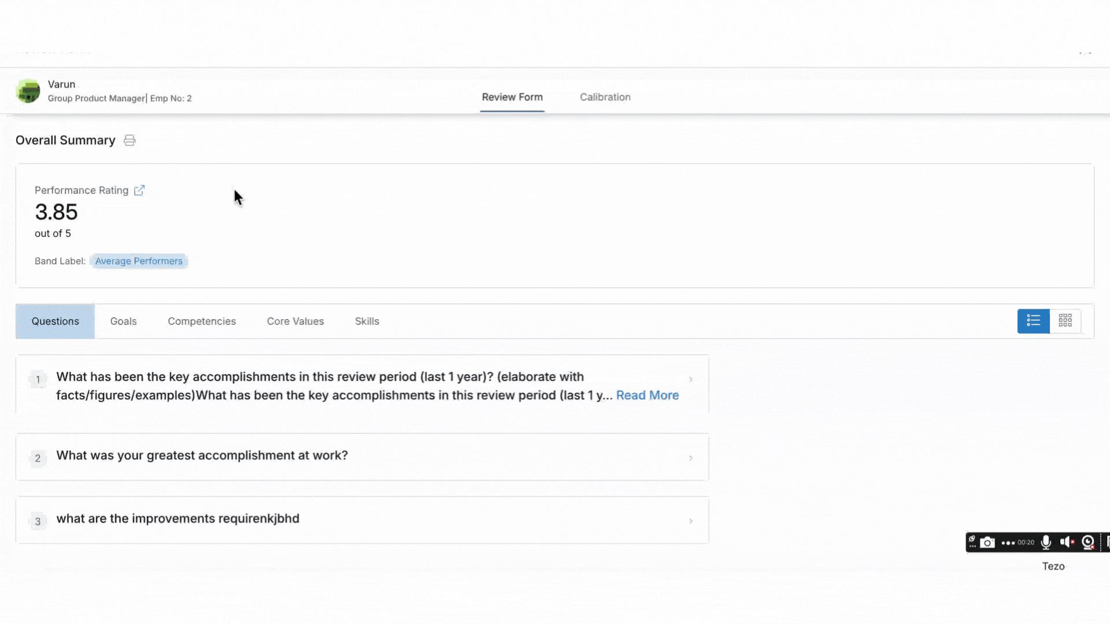Expand question 1 with chevron arrow
Image resolution: width=1110 pixels, height=624 pixels.
690,380
